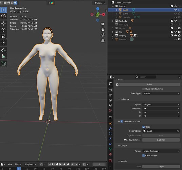Open the Playback menu
182x170 pixels.
[31, 164]
